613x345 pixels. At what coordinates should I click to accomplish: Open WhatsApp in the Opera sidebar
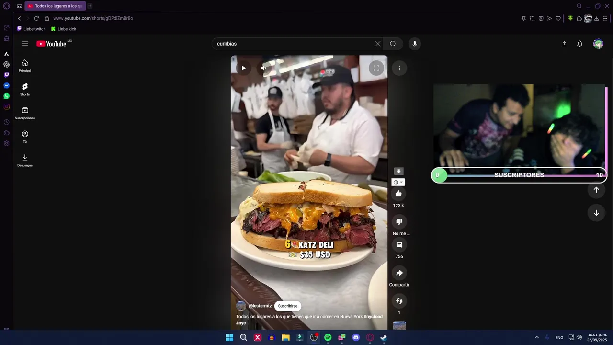[6, 96]
